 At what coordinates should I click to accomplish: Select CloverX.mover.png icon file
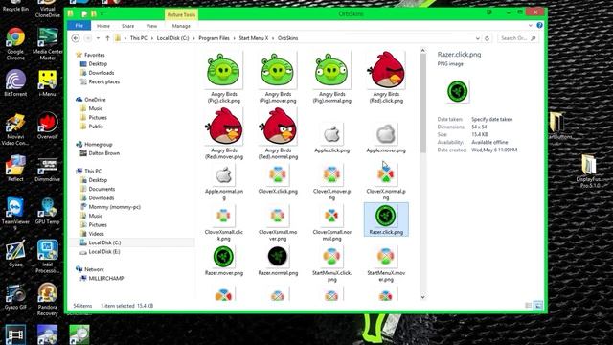pyautogui.click(x=331, y=182)
